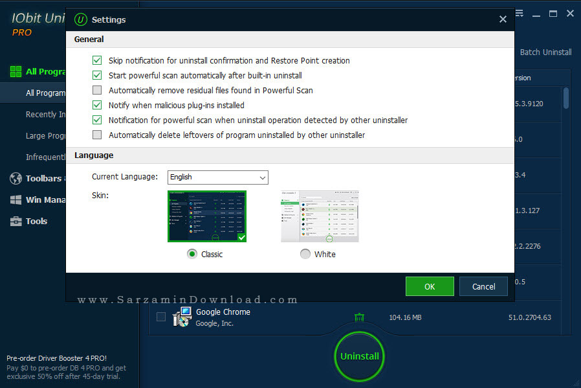Click the Version column header
The image size is (581, 388).
tap(523, 78)
